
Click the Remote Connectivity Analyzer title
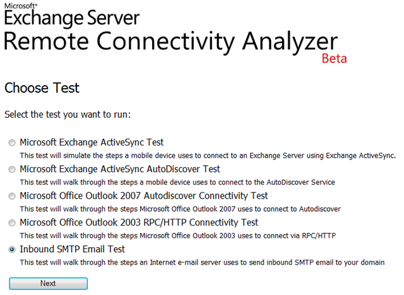(x=171, y=41)
